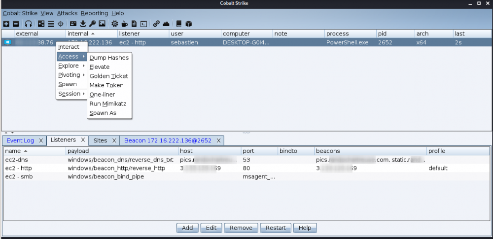Click the chain link Host File icon
Image resolution: width=493 pixels, height=239 pixels.
156,23
